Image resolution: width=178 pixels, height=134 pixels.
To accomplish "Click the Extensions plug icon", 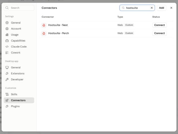I will (x=7, y=73).
